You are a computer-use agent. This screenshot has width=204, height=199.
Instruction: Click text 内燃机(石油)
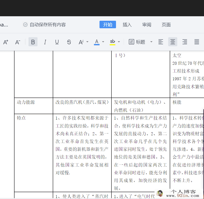129,110
